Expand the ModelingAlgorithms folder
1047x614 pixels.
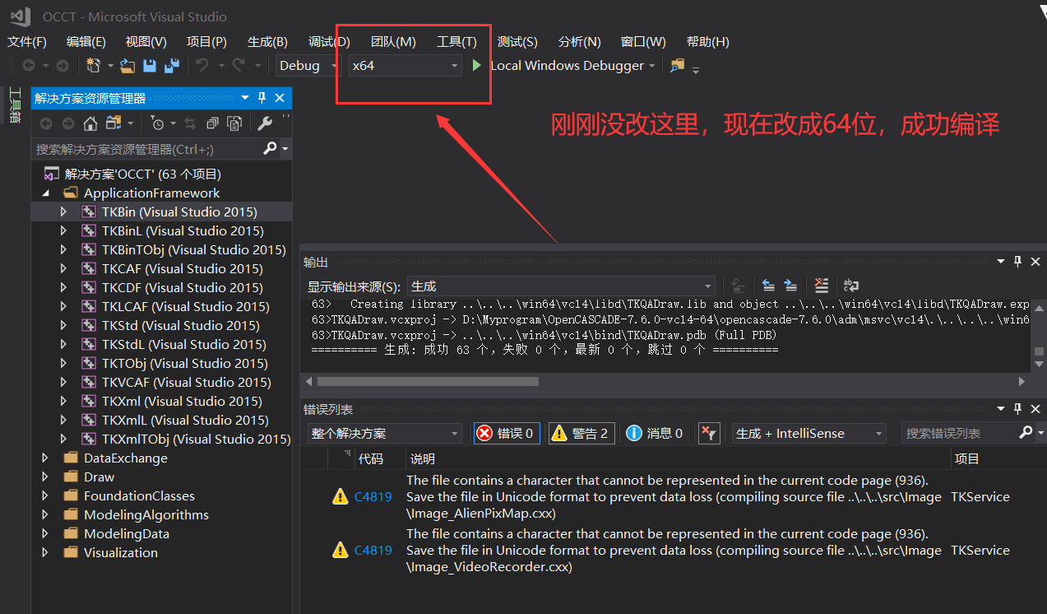(x=45, y=515)
